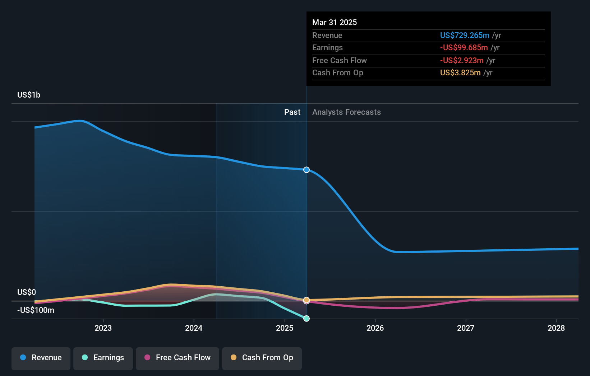
Task: Open details for the Revenue tooltip row
Action: click(x=428, y=36)
